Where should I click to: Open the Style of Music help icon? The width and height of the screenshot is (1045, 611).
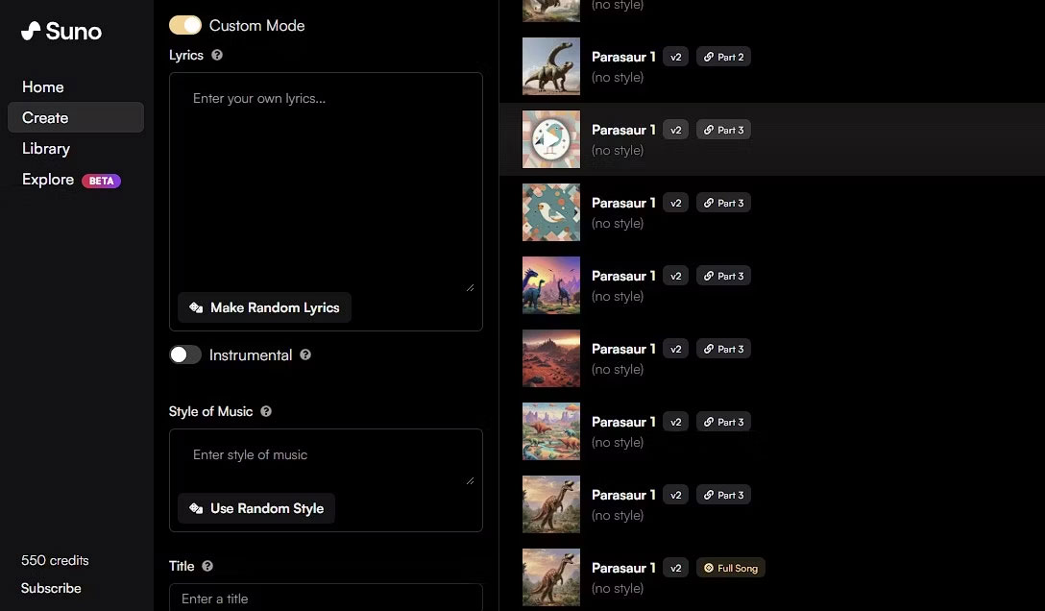click(266, 411)
